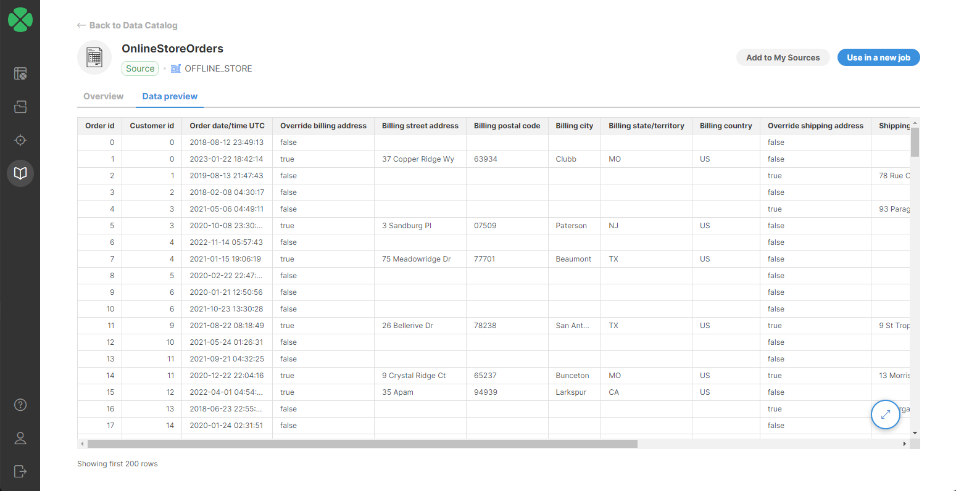The height and width of the screenshot is (491, 956).
Task: Switch to the Overview tab
Action: 102,96
